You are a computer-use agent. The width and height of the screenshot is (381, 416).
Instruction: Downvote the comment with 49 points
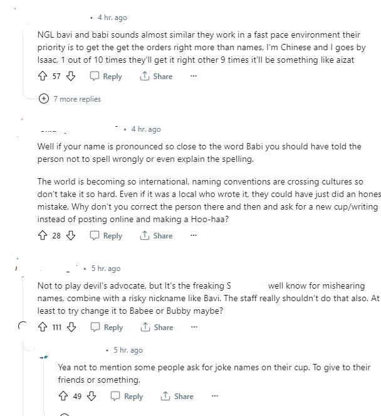[x=91, y=397]
